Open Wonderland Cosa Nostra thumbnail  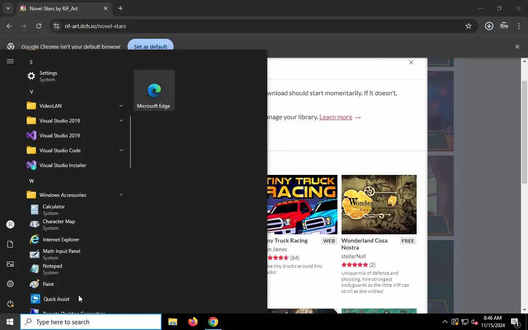(x=379, y=205)
